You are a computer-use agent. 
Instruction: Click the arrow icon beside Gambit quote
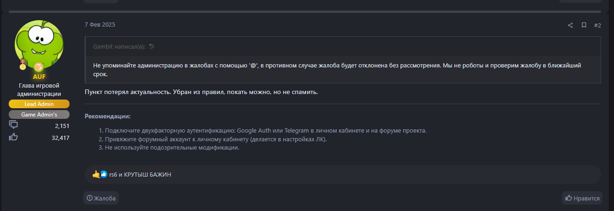151,46
